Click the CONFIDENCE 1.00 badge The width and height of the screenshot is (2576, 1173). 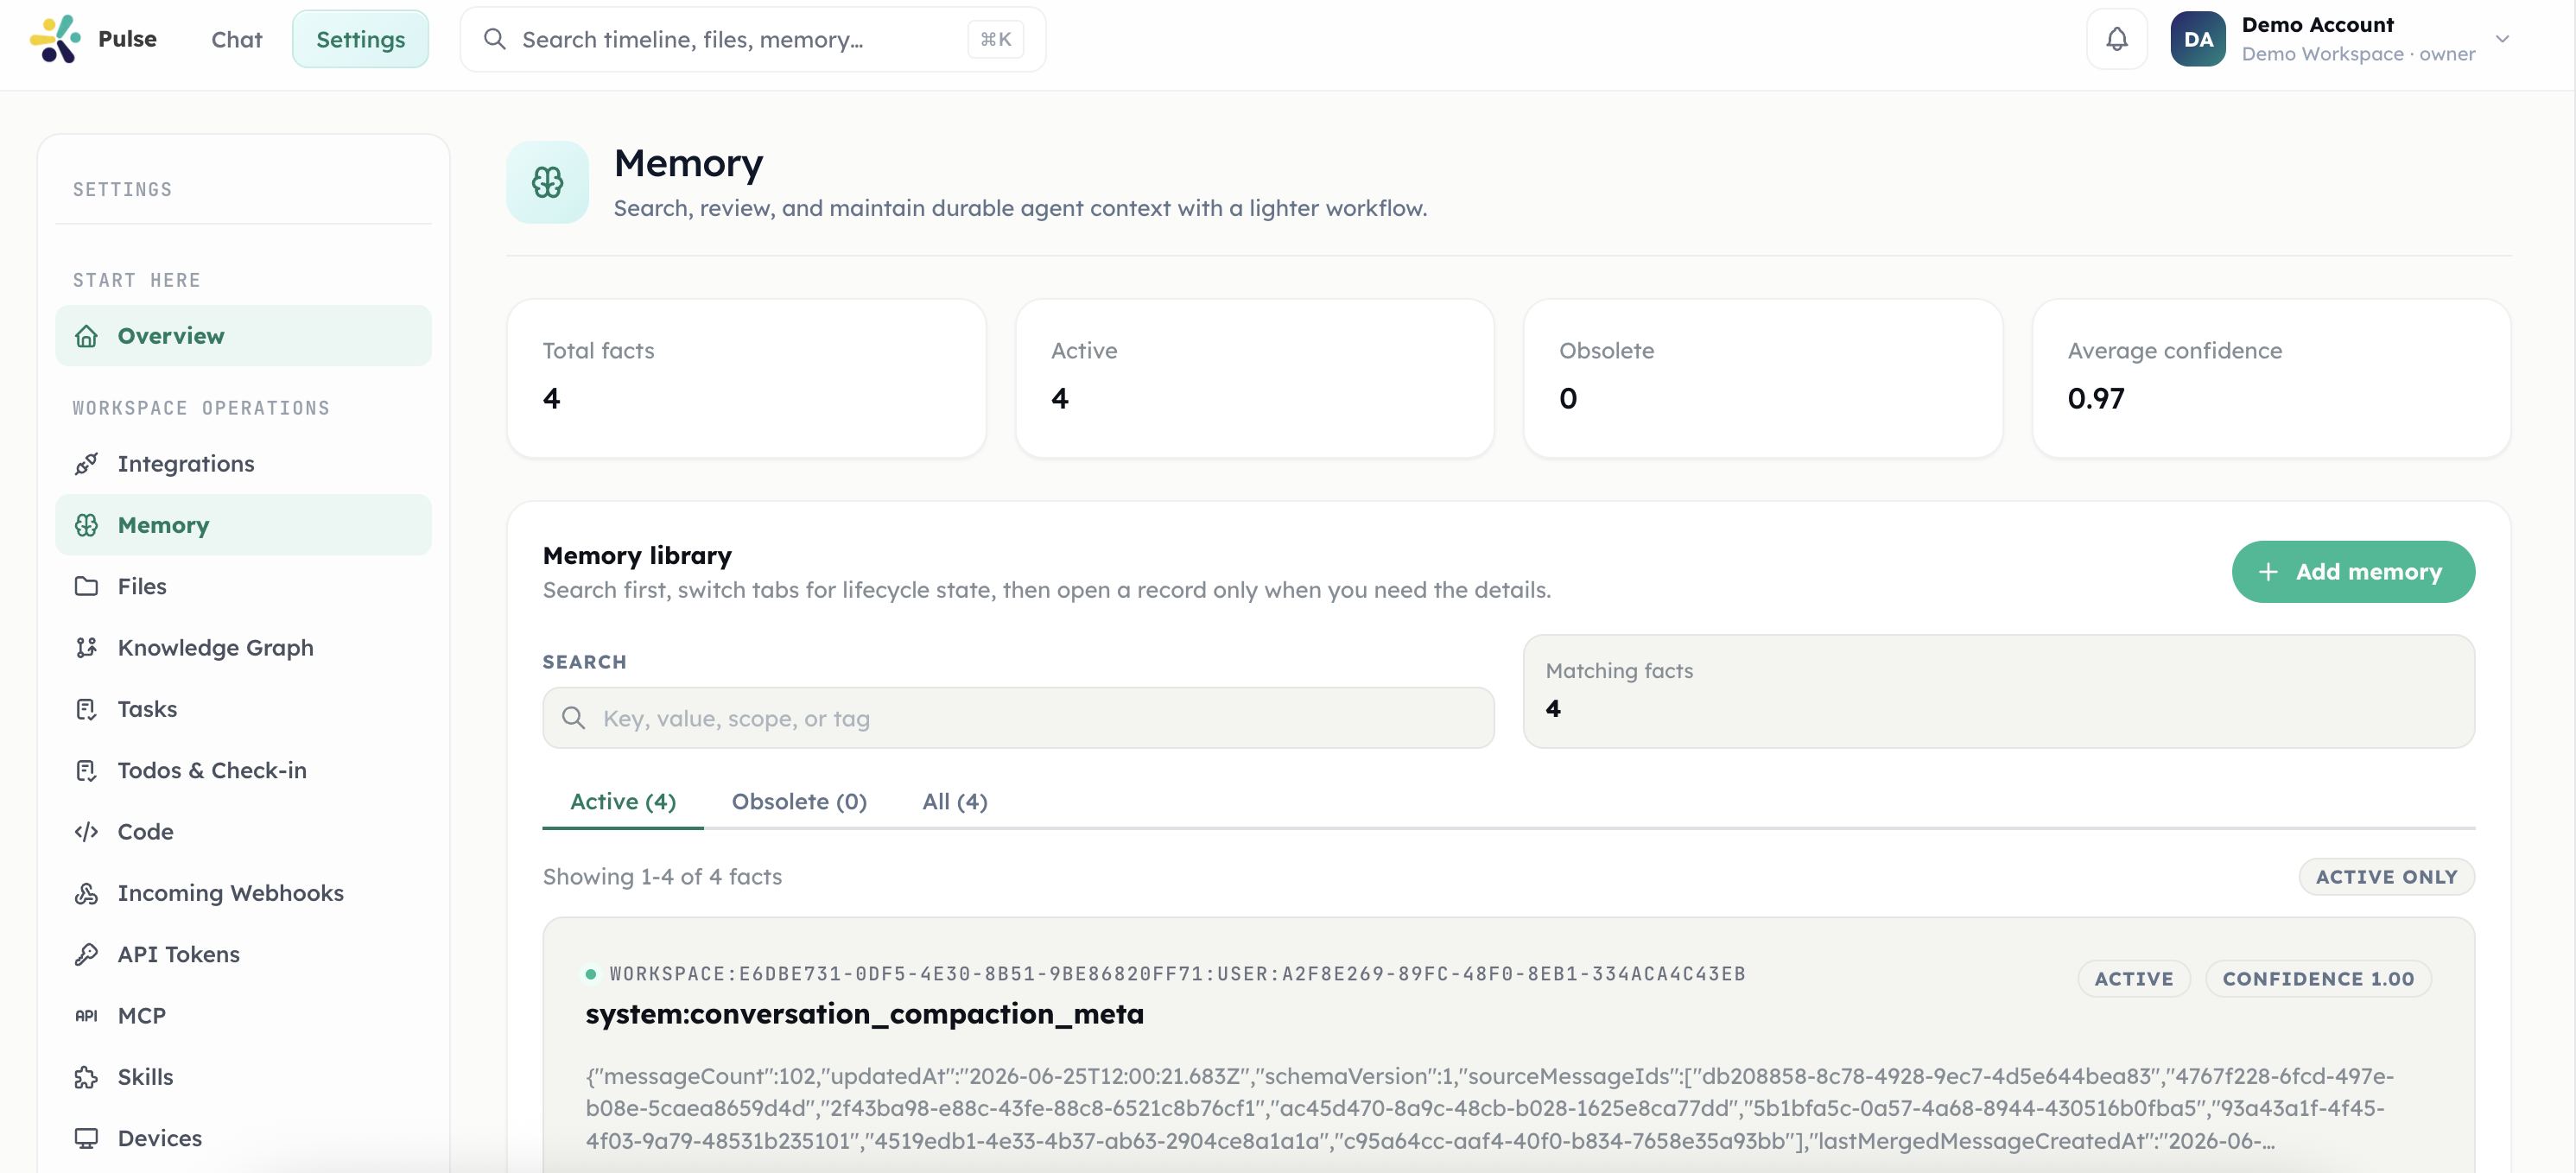click(2318, 979)
